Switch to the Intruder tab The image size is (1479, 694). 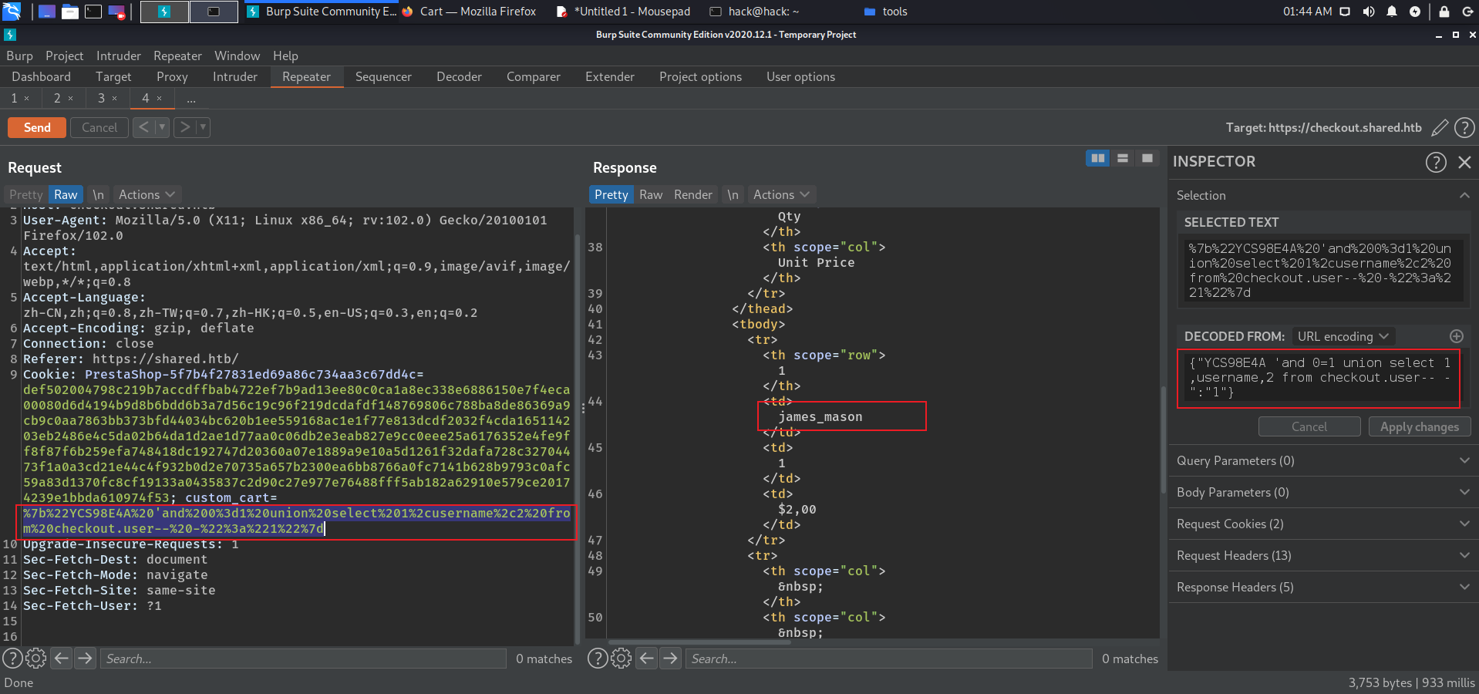click(x=235, y=77)
